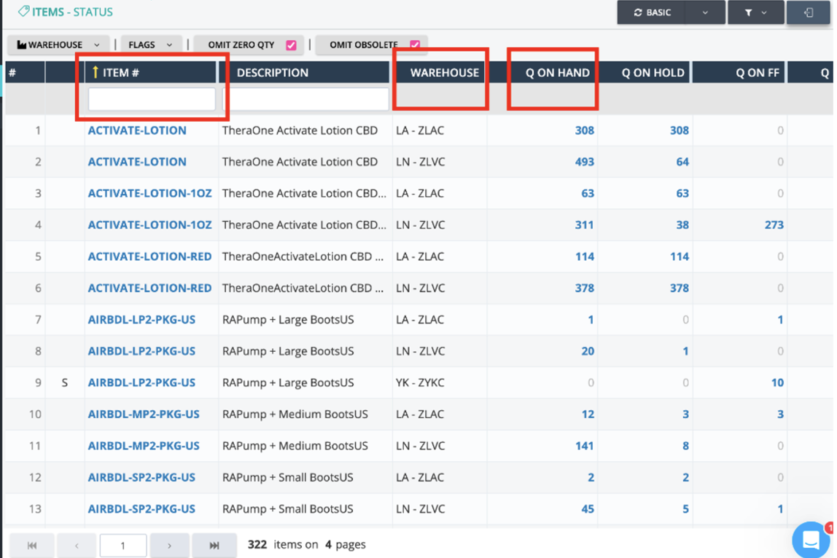Open ACTIVATE-LOTION link in row 2

click(x=137, y=162)
